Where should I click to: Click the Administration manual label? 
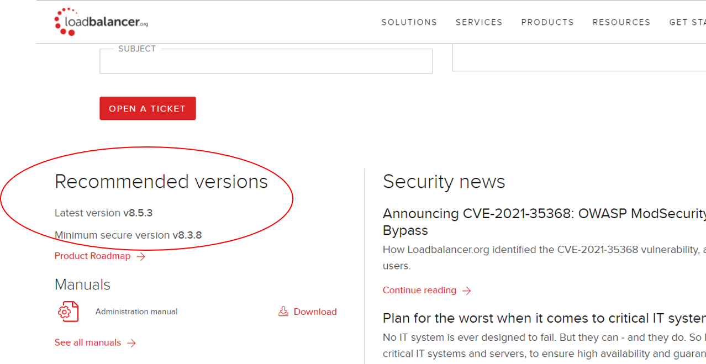(136, 312)
